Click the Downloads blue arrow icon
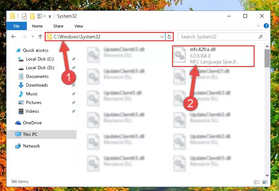This screenshot has height=191, width=279. pos(21,85)
